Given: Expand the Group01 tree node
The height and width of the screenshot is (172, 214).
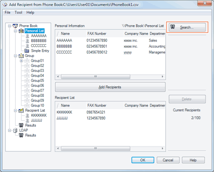Looking at the screenshot, I should click(x=21, y=61).
